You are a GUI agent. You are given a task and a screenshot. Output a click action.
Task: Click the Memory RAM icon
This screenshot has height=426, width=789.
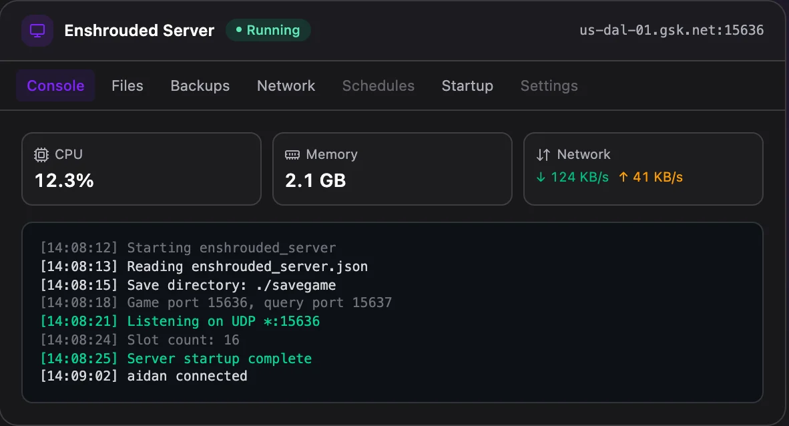pos(292,155)
